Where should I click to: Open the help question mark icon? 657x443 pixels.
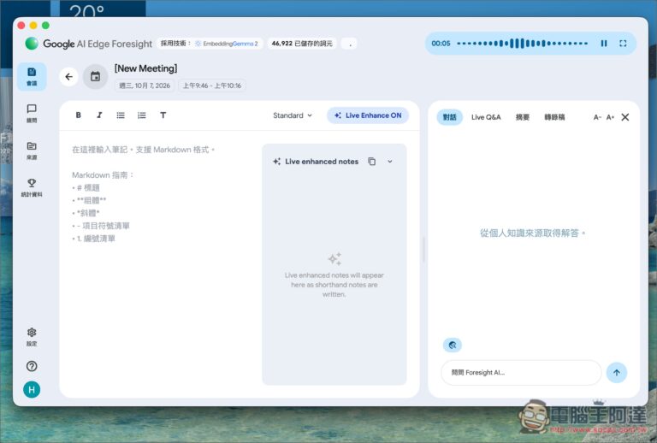pos(32,366)
